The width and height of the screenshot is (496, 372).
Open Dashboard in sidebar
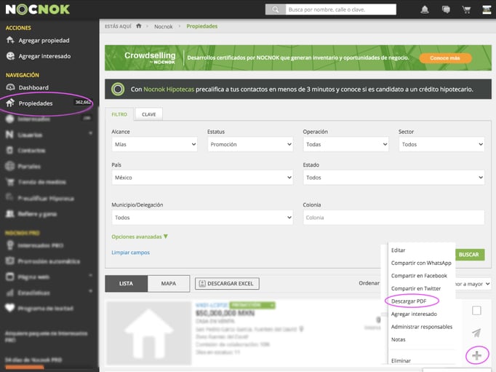point(33,87)
